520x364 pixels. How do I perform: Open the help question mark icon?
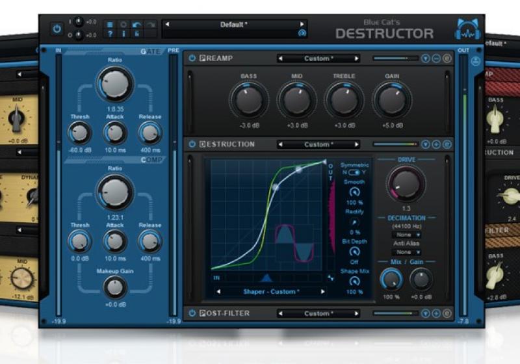[110, 34]
